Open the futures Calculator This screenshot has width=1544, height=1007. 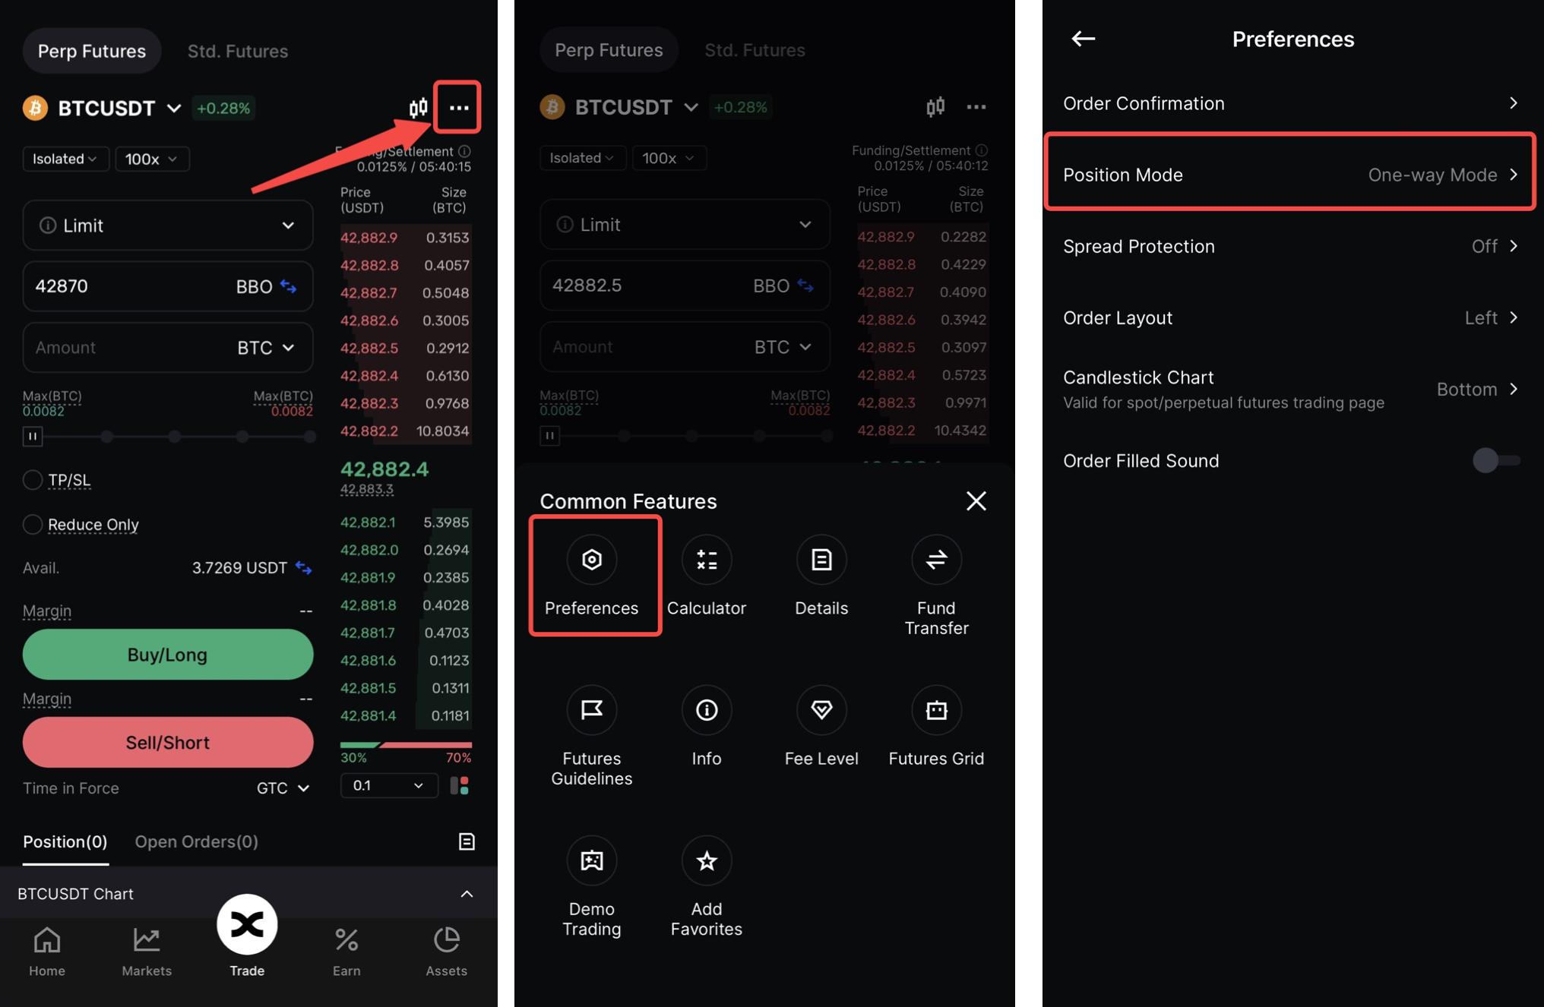706,560
